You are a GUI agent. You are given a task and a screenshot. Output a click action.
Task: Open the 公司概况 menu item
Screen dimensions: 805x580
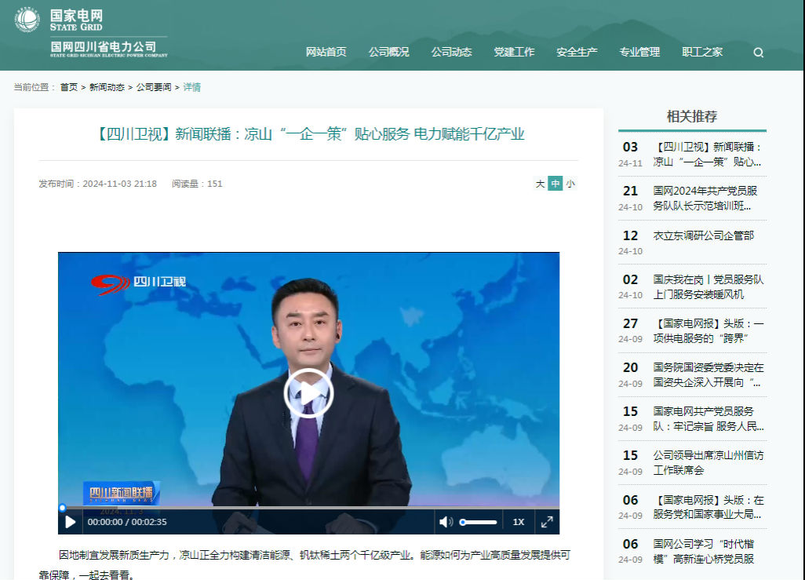tap(388, 52)
